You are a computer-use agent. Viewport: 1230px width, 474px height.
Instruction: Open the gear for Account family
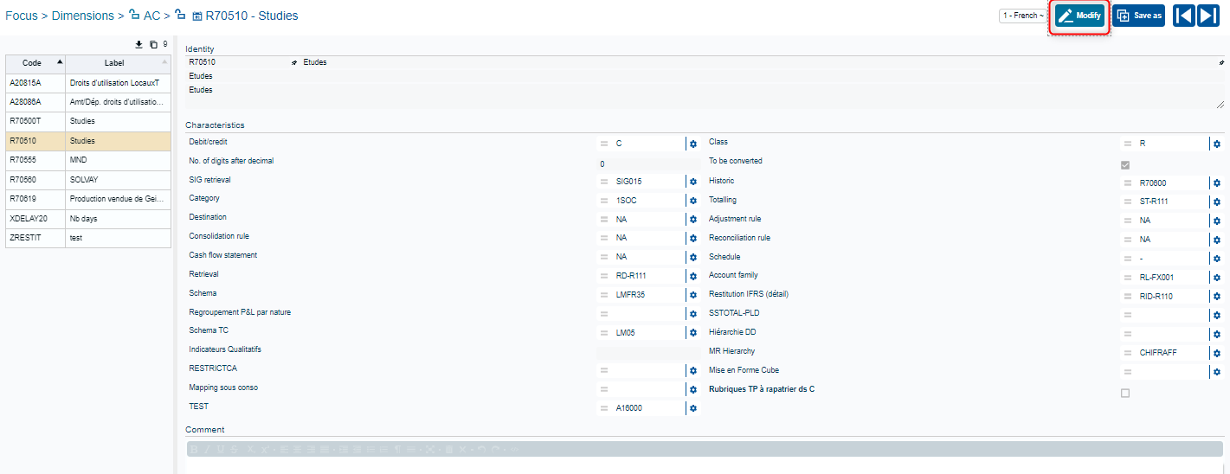tap(1216, 278)
